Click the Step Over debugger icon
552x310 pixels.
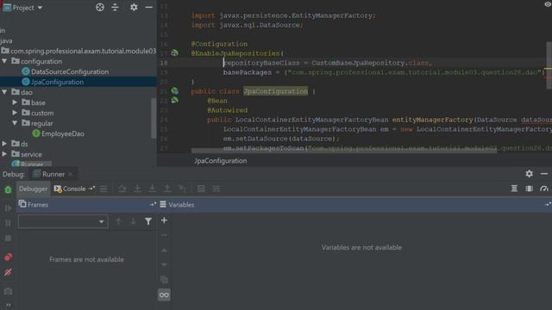(x=122, y=189)
